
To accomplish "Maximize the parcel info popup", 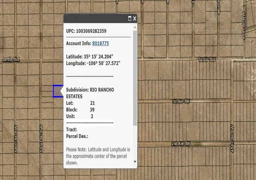I will point(130,18).
